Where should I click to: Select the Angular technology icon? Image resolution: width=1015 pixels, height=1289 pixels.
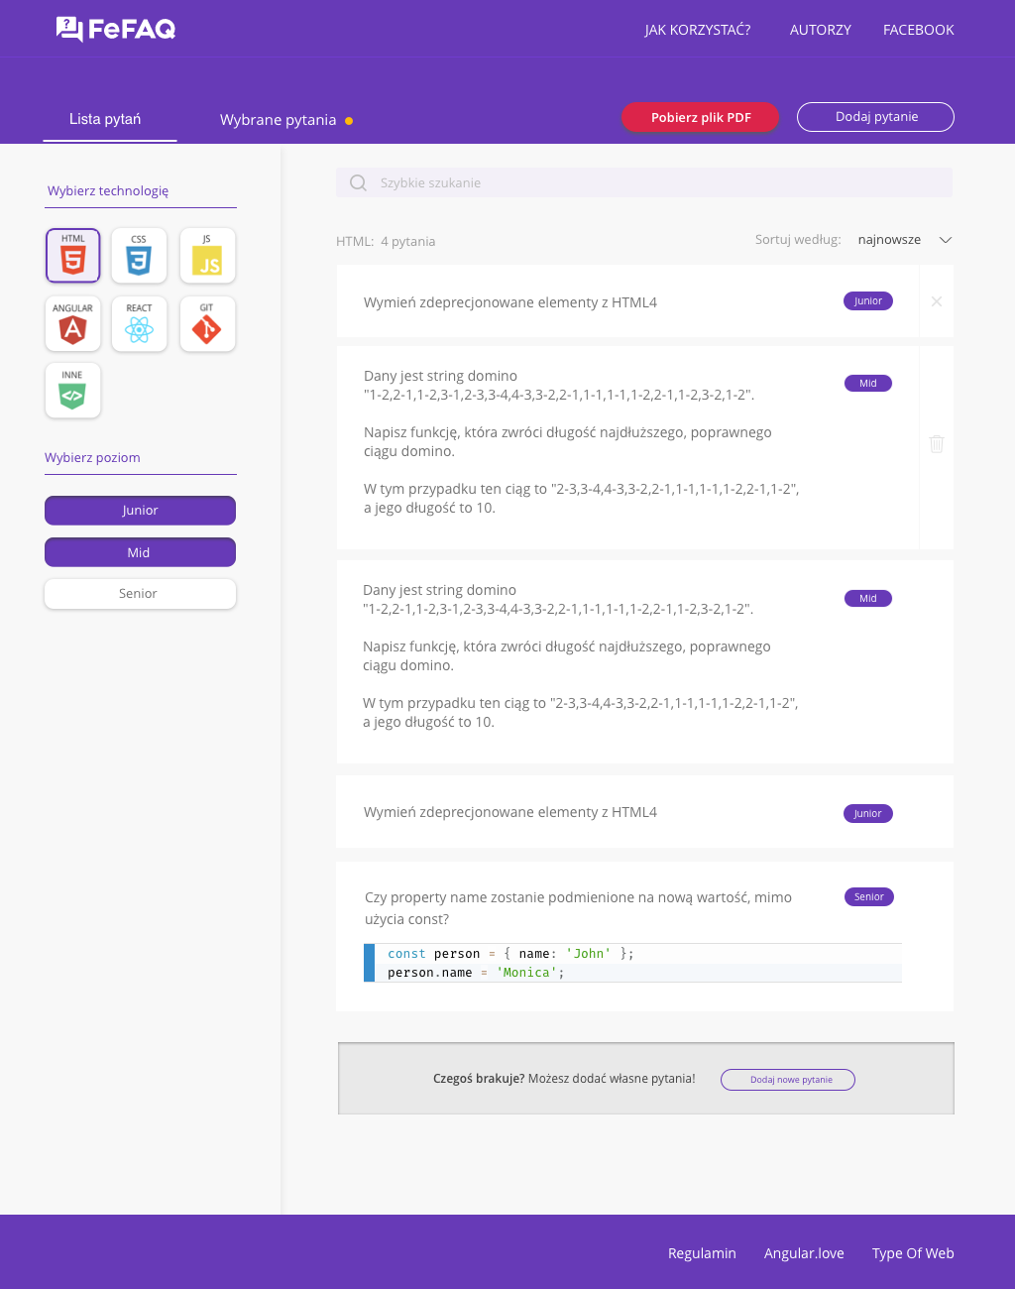pyautogui.click(x=73, y=323)
